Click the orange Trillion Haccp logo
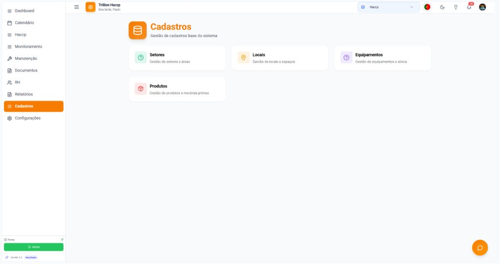 coord(90,7)
